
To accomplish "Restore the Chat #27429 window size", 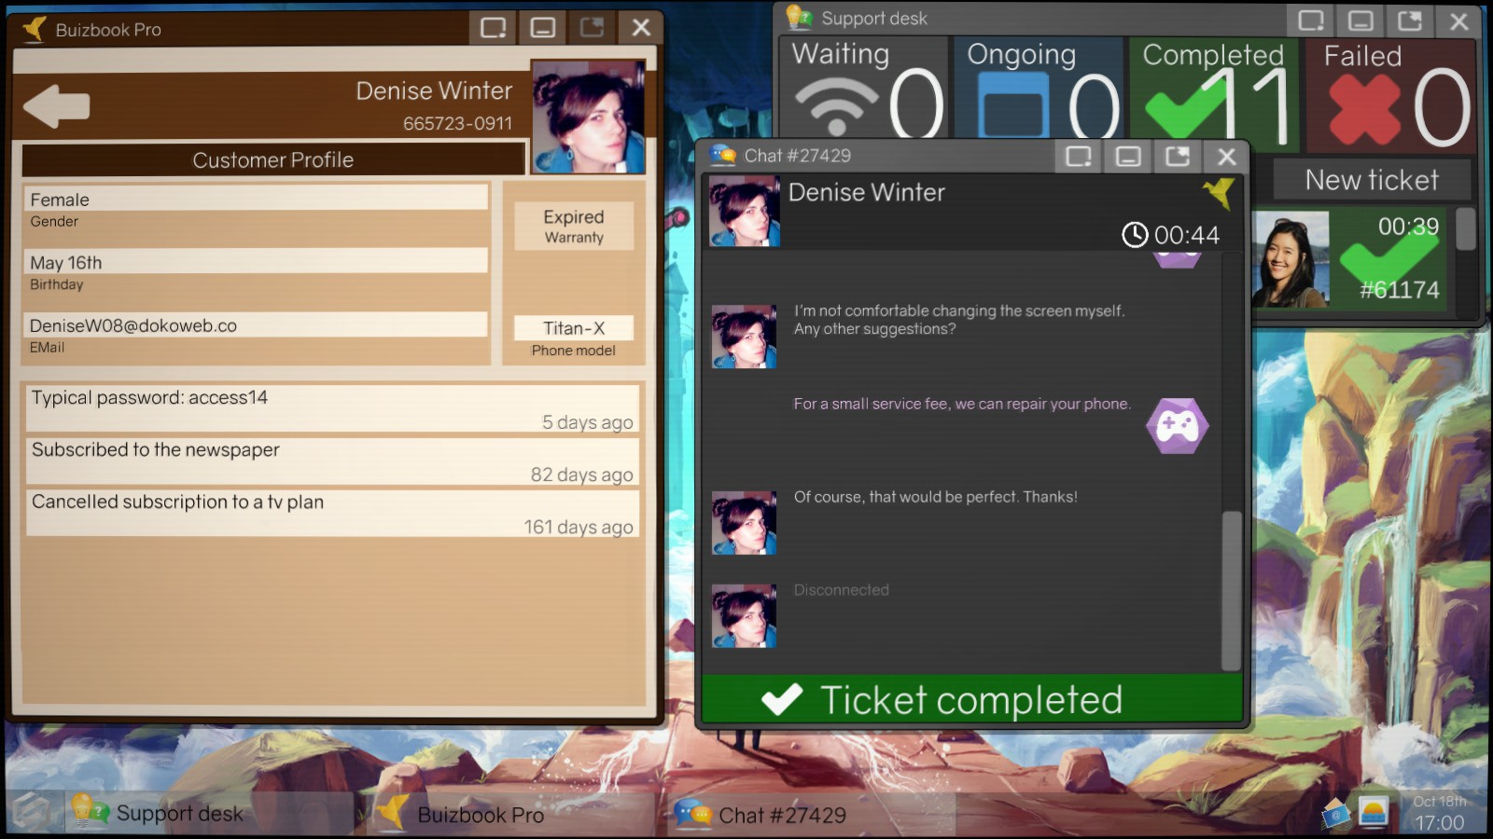I will click(1079, 157).
